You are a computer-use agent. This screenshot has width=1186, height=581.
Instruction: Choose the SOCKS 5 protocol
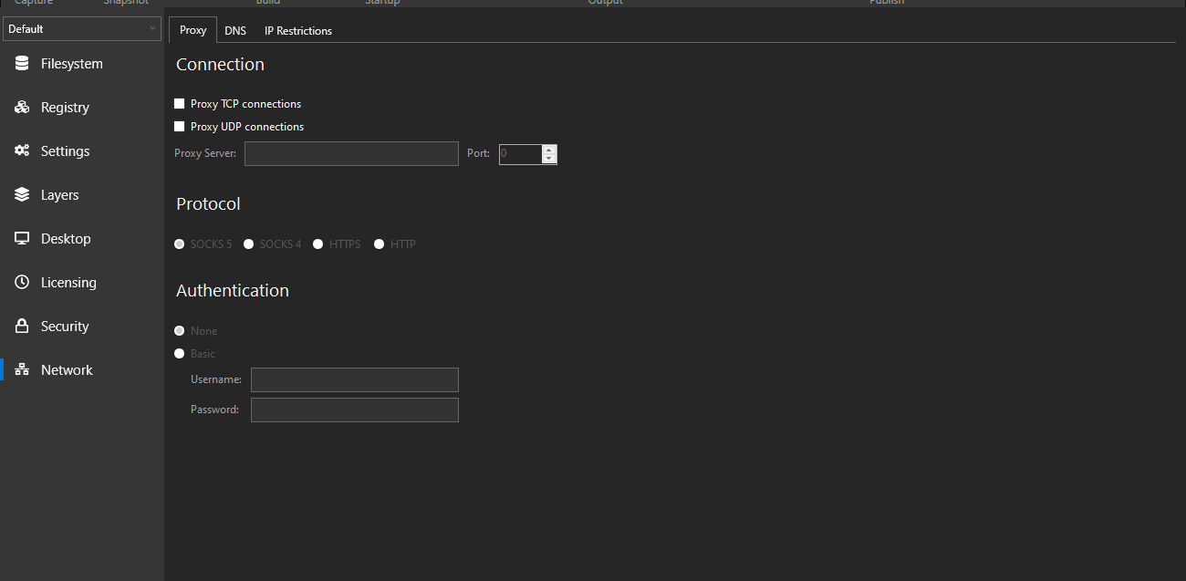click(x=179, y=244)
